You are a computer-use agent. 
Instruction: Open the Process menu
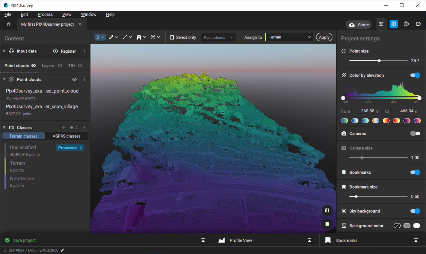click(x=45, y=14)
